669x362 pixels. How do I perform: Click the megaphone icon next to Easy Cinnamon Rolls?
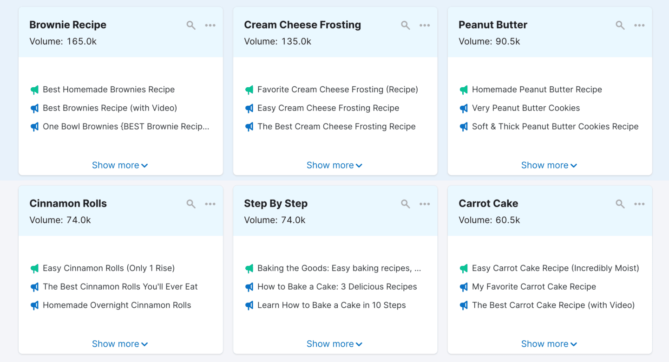(34, 268)
